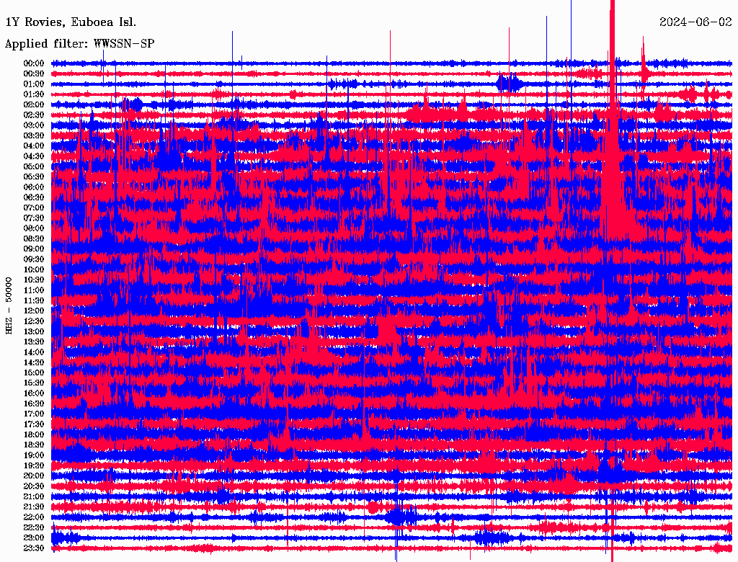This screenshot has height=562, width=738.
Task: Select the 23:00 time label
Action: [x=34, y=538]
